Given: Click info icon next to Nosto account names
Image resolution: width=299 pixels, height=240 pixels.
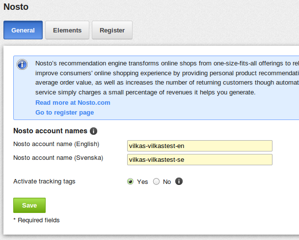Looking at the screenshot, I should click(x=93, y=131).
